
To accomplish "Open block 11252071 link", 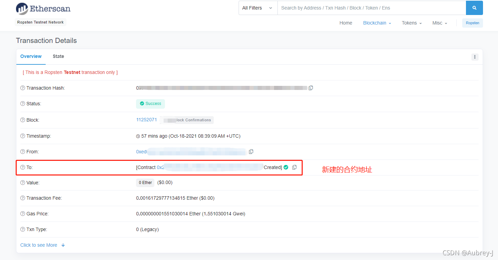I will 147,120.
